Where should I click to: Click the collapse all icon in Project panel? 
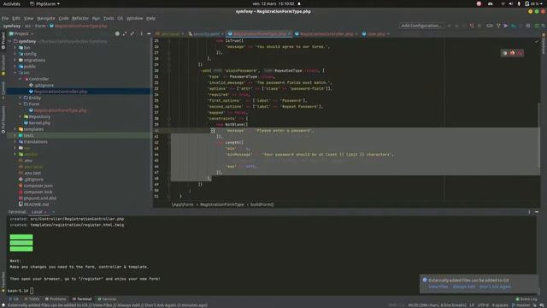pos(132,34)
